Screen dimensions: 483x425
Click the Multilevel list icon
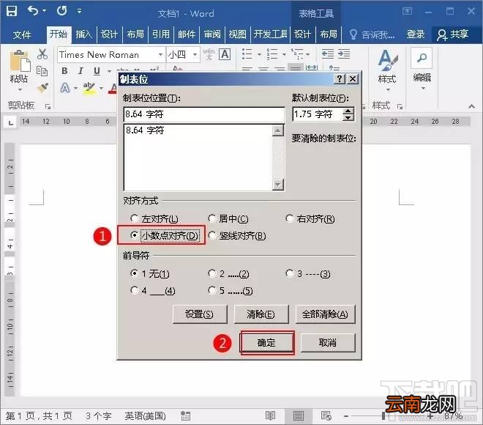click(297, 54)
